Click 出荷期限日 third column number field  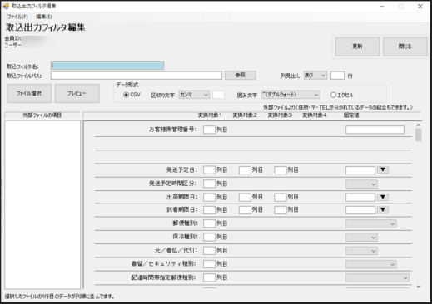(281, 197)
